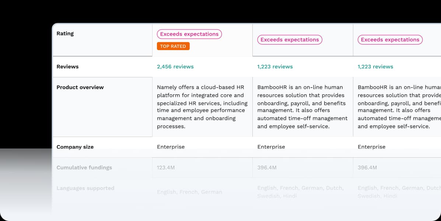The height and width of the screenshot is (221, 441).
Task: Open the rightmost '1,223 reviews' link
Action: (x=375, y=67)
